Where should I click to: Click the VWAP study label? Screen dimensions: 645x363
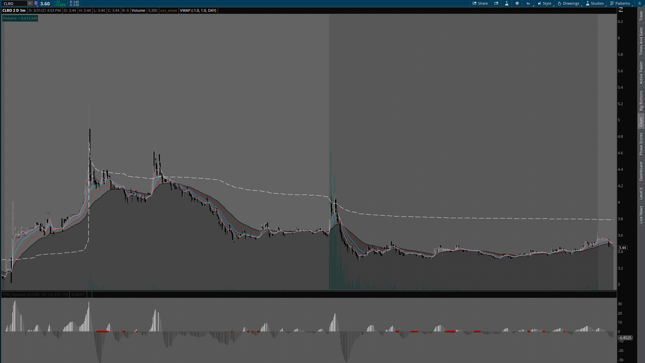point(198,10)
